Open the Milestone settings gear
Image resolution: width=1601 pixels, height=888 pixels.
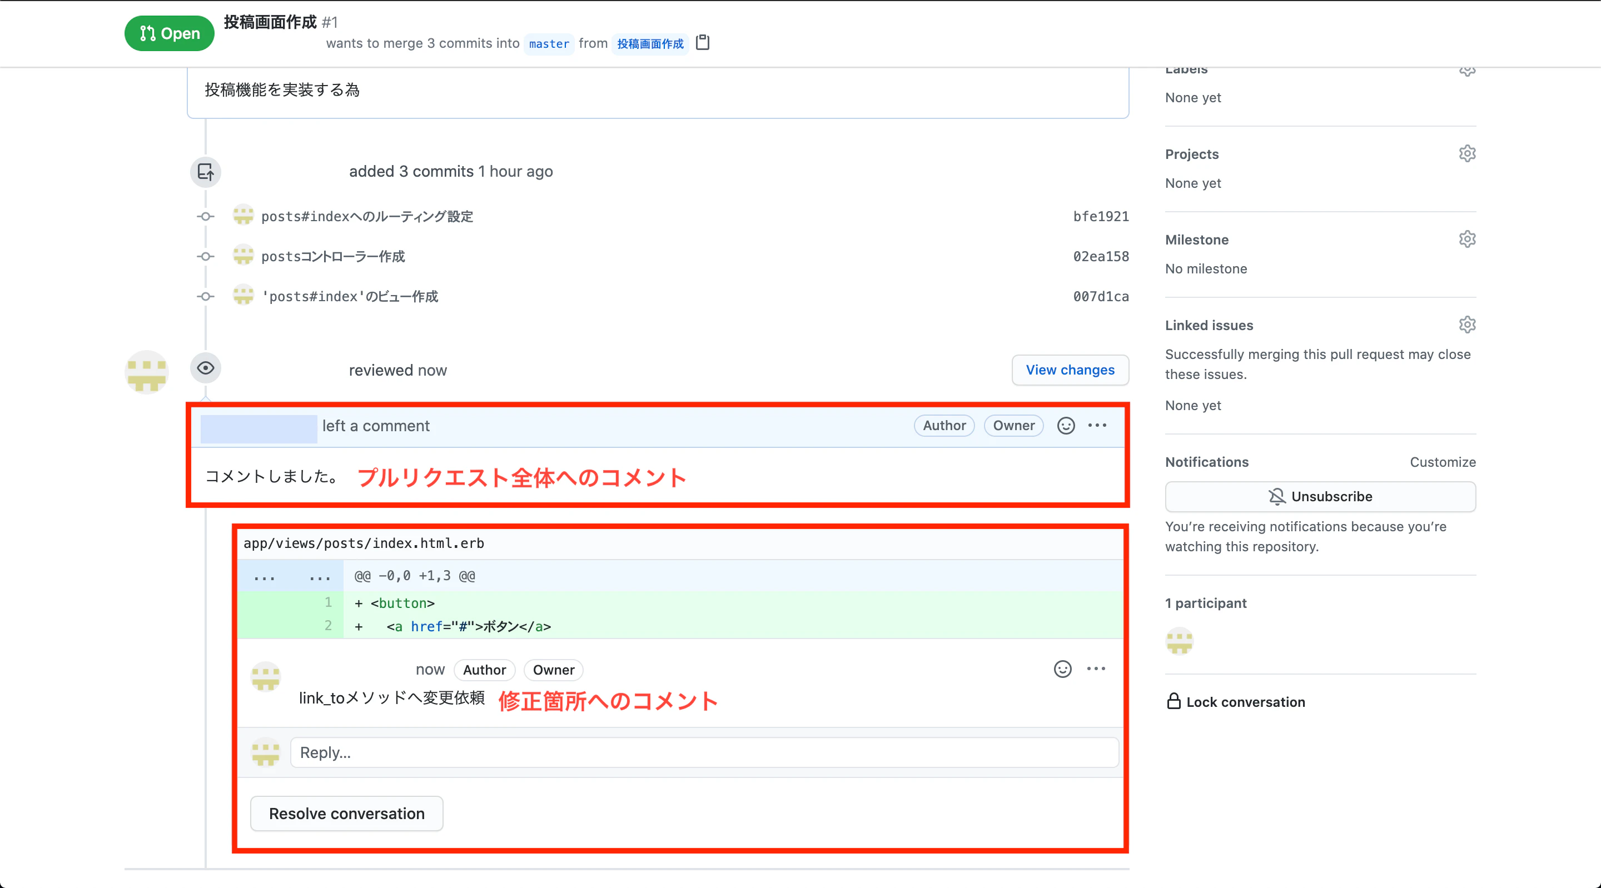pyautogui.click(x=1467, y=238)
